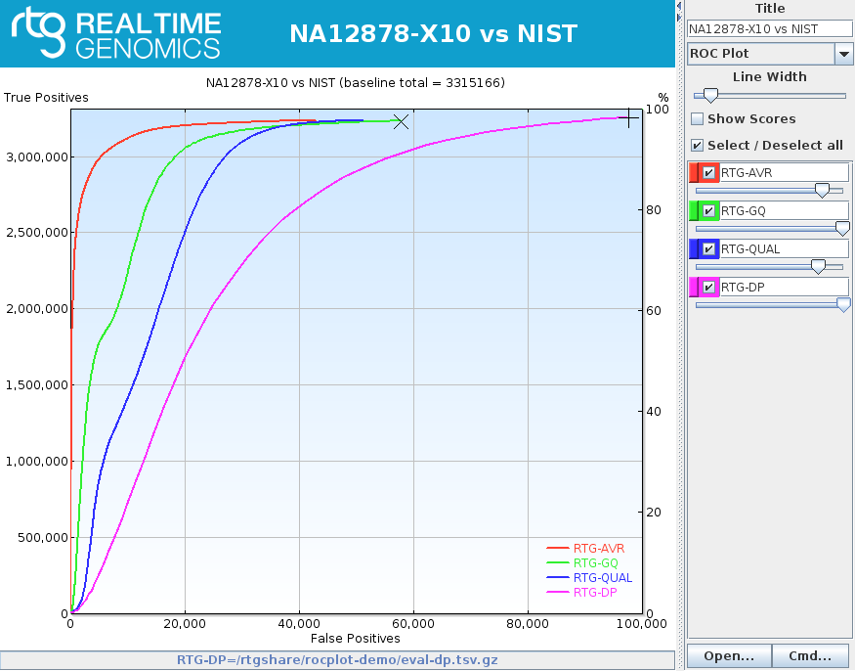Screen dimensions: 855x671
Task: Click the percent sign axis label
Action: click(x=663, y=98)
